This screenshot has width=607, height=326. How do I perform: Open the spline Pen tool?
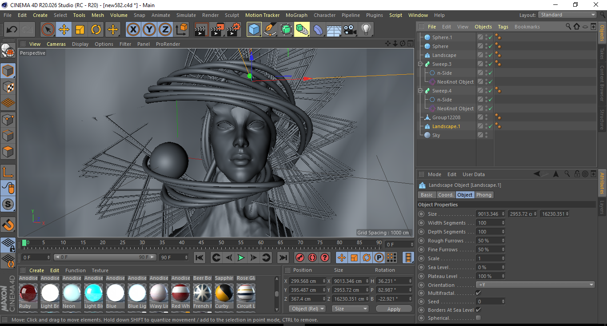(270, 30)
